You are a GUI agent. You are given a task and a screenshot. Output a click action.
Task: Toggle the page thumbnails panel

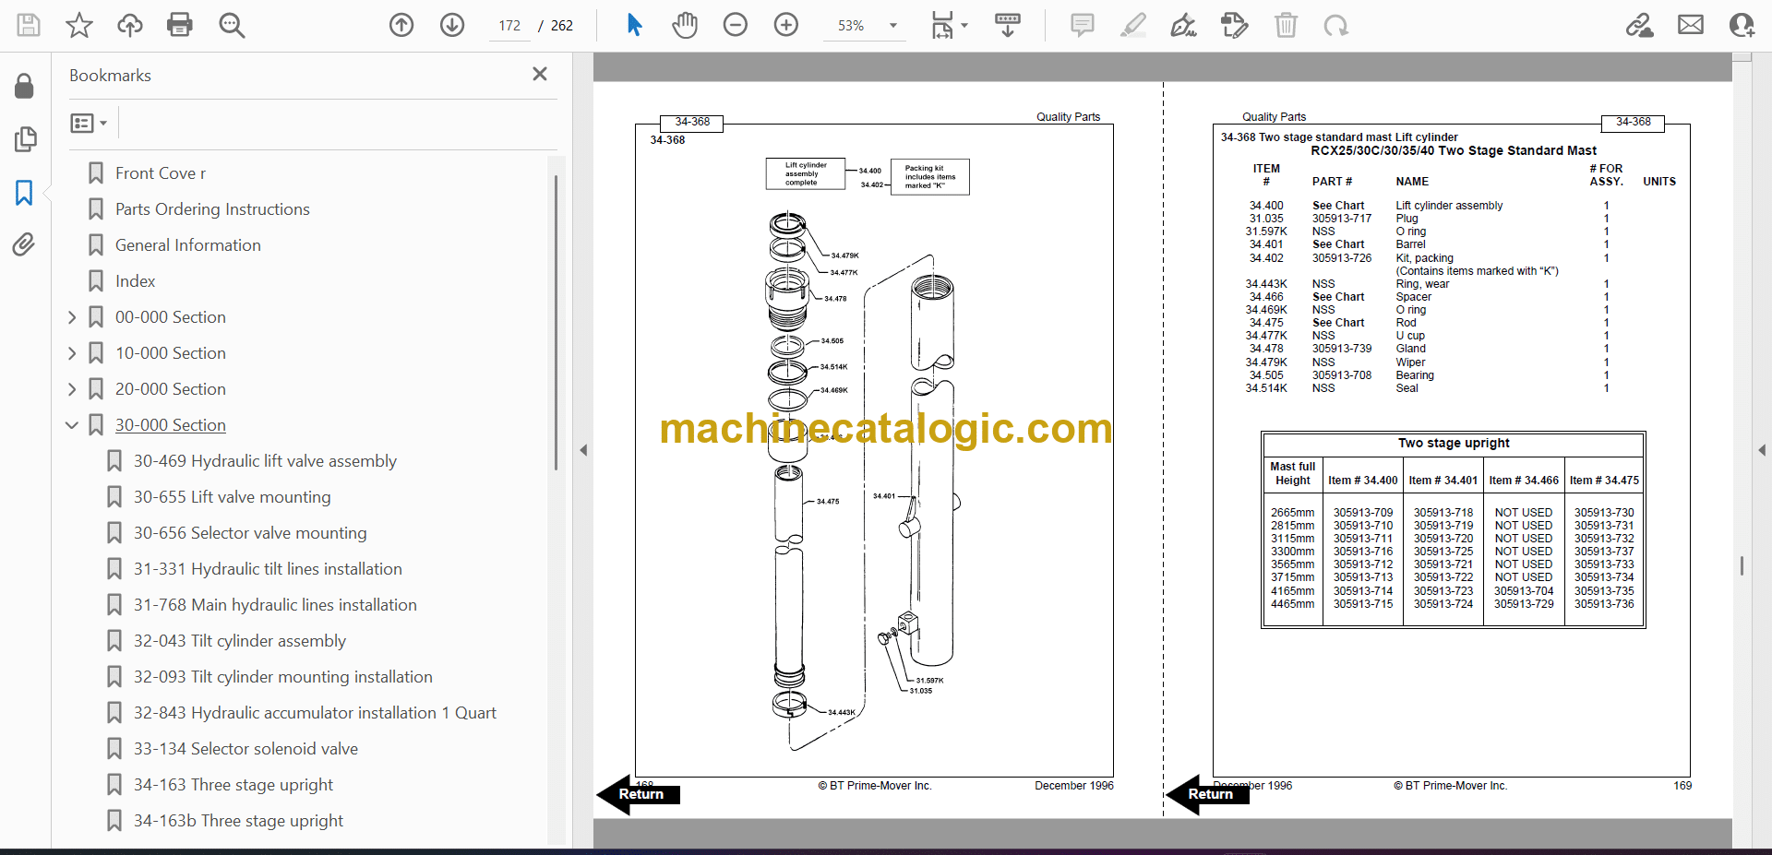(x=25, y=139)
